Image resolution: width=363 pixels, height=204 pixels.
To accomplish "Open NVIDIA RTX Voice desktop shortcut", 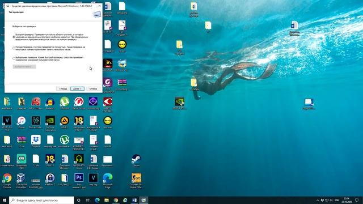I will [79, 162].
